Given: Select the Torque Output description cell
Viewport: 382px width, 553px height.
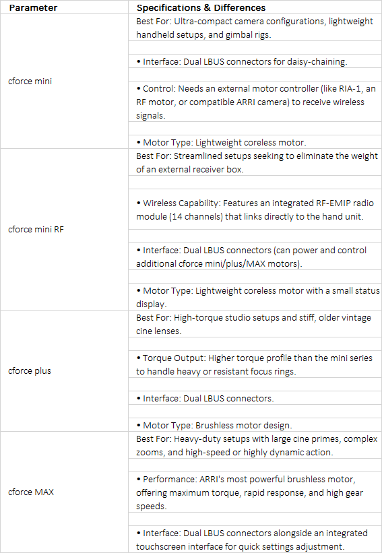Looking at the screenshot, I should pyautogui.click(x=255, y=364).
